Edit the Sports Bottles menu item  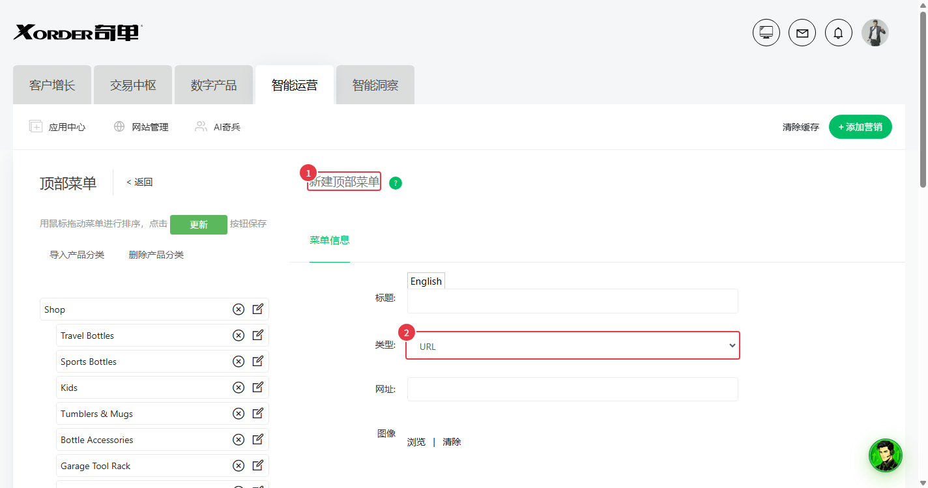(x=258, y=361)
